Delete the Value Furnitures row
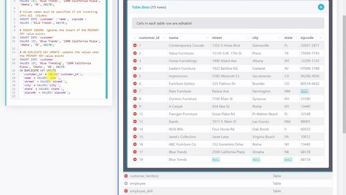346x195 pixels. [135, 53]
